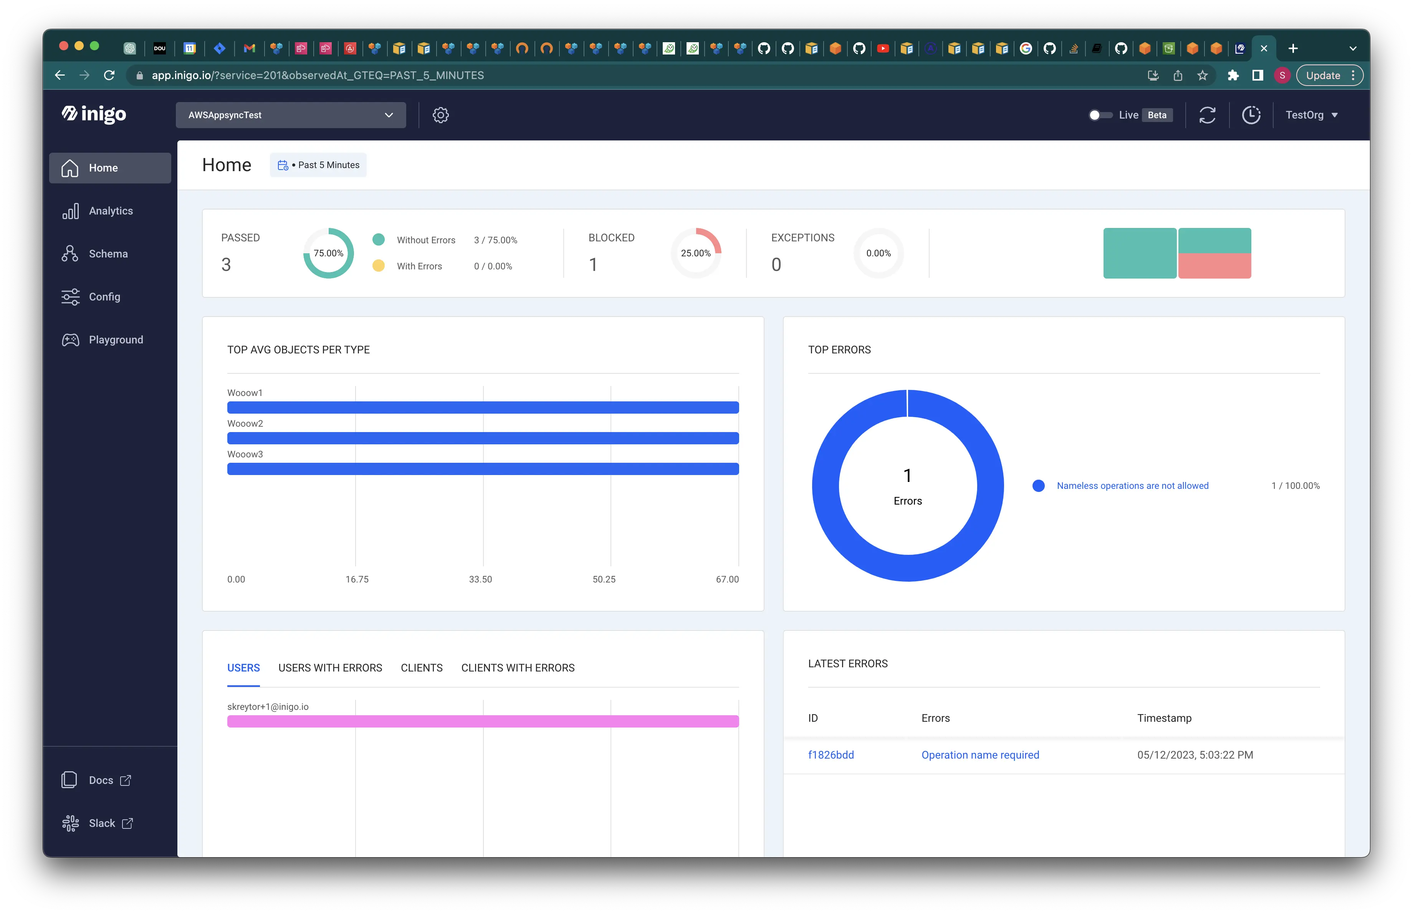Click the Passed 75.00% donut gauge
This screenshot has width=1413, height=914.
coord(328,253)
